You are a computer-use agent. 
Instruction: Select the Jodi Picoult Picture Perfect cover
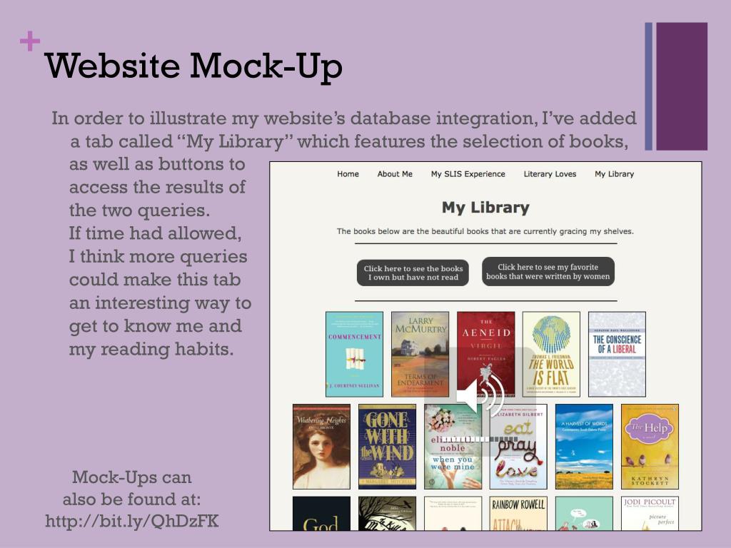pyautogui.click(x=650, y=514)
